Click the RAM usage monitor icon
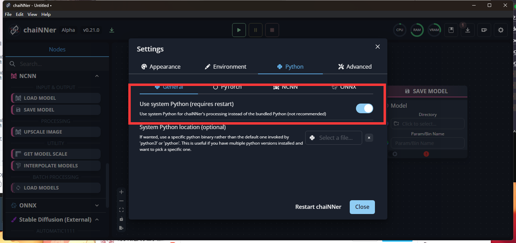 tap(417, 30)
